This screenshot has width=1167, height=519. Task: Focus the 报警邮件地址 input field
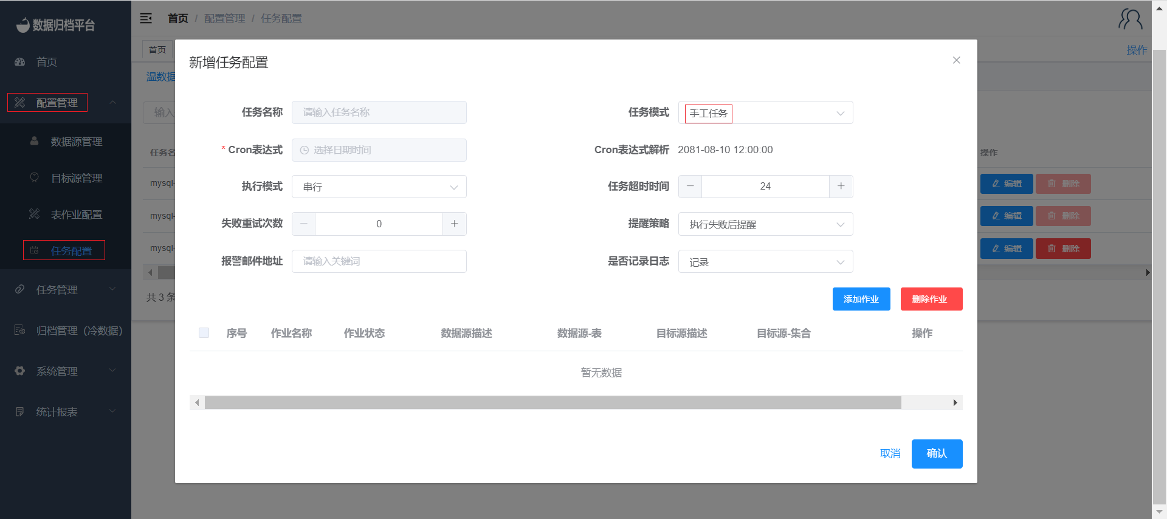(x=379, y=261)
